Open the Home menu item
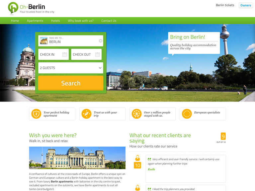255x191 pixels. [15, 21]
